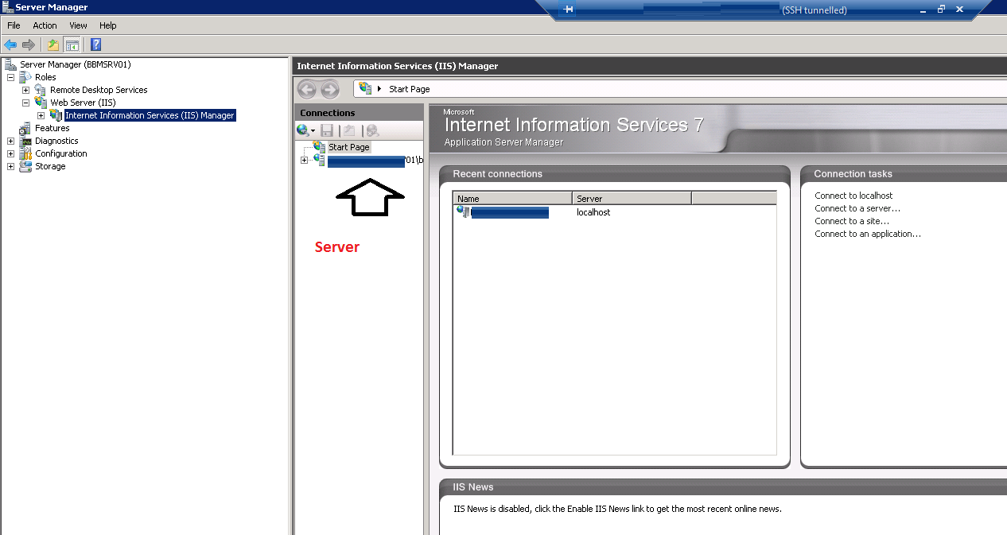Expand the Remote Desktop Services node
Screen dimensions: 1007x535
[x=25, y=90]
